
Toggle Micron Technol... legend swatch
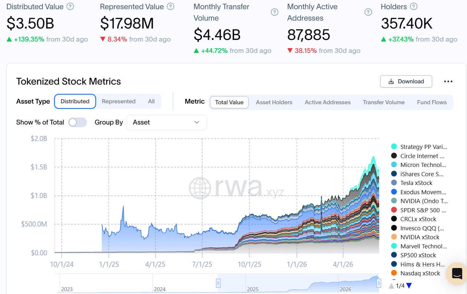[394, 164]
